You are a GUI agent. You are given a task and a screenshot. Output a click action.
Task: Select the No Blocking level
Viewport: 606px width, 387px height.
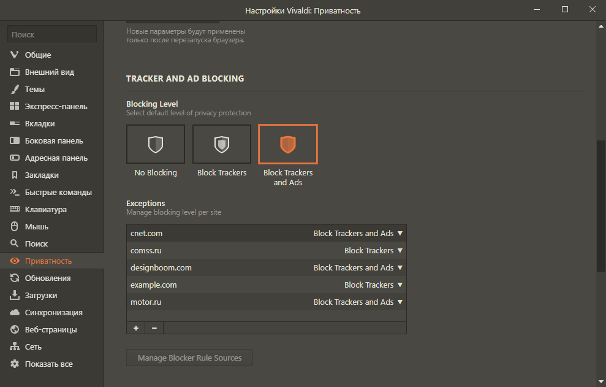pyautogui.click(x=156, y=145)
